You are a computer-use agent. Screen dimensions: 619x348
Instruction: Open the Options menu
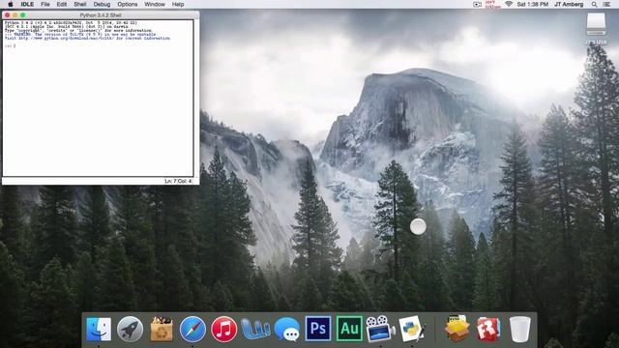pos(128,4)
